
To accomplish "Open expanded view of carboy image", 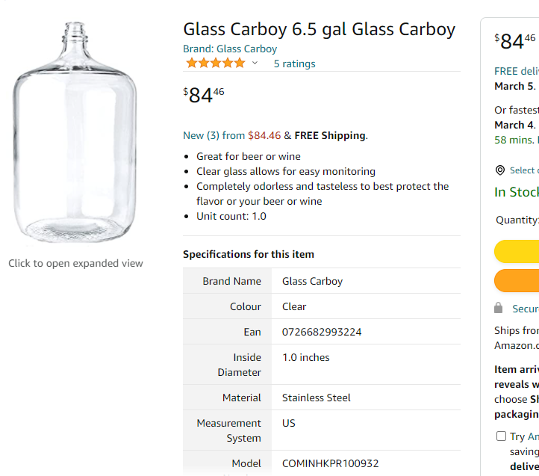I will pos(75,132).
